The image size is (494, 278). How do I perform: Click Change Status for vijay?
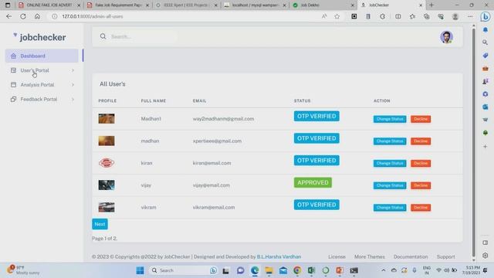390,185
